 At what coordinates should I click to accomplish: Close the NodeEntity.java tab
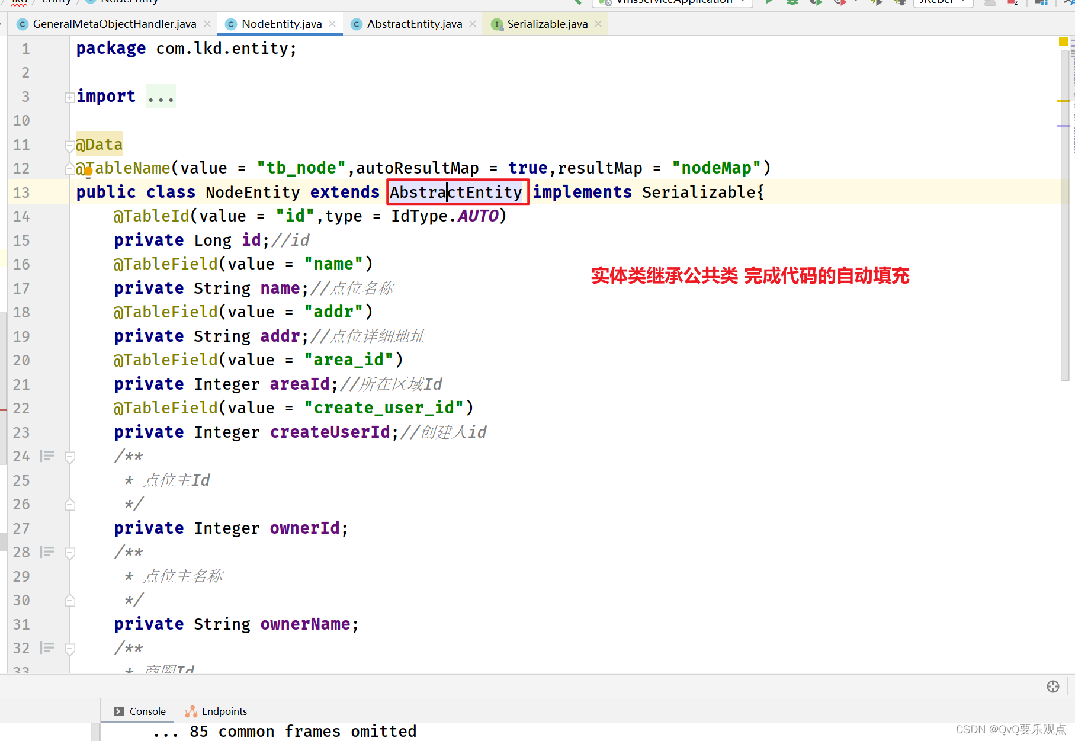(x=332, y=24)
